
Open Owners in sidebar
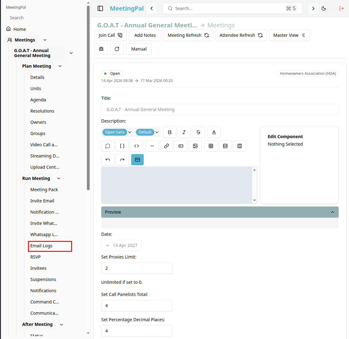tap(38, 122)
